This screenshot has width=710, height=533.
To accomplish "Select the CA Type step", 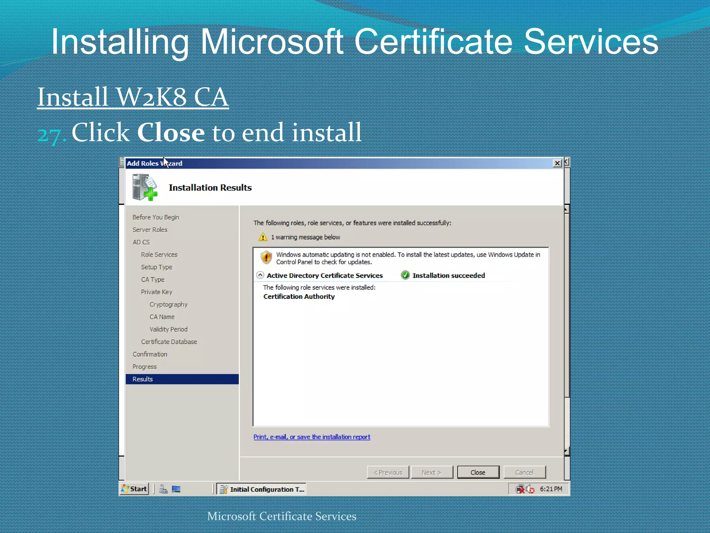I will (153, 280).
